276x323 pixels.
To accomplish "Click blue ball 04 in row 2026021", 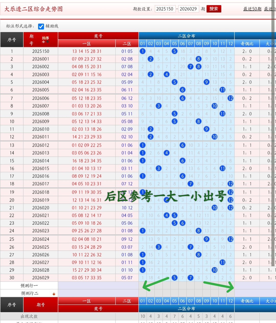I will 167,215.
